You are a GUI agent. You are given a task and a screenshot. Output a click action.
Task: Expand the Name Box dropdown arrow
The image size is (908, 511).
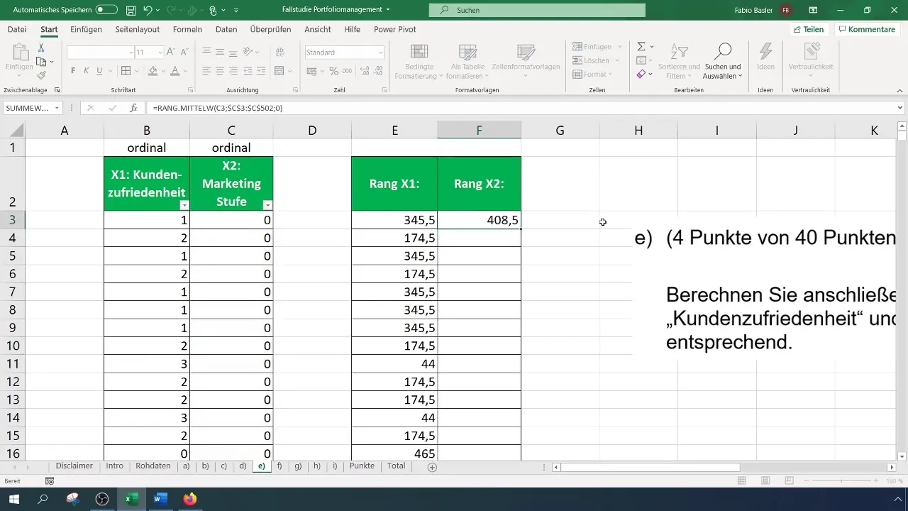tap(57, 108)
